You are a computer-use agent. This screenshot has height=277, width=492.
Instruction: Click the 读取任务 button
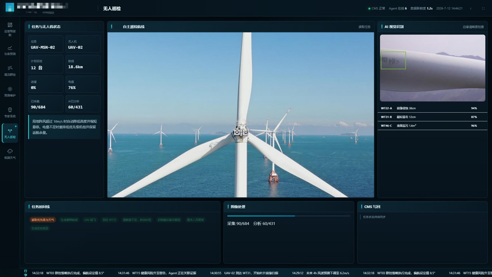pyautogui.click(x=364, y=27)
